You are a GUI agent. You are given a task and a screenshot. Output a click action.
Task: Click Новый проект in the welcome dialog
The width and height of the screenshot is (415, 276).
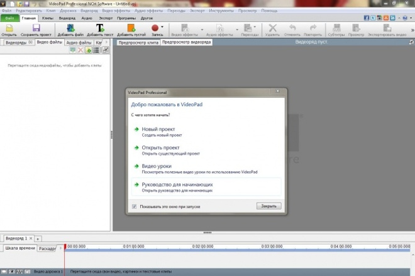[x=158, y=129]
